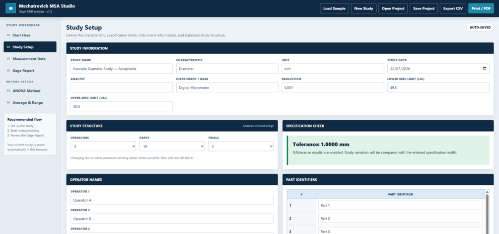This screenshot has width=499, height=234.
Task: Click the empty Analyst field
Action: 122,87
